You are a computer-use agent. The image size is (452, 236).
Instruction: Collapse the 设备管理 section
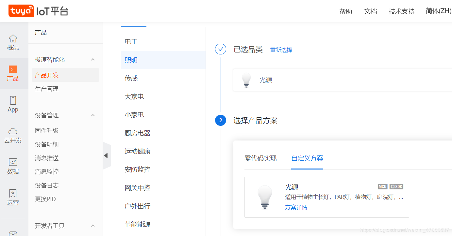click(93, 115)
